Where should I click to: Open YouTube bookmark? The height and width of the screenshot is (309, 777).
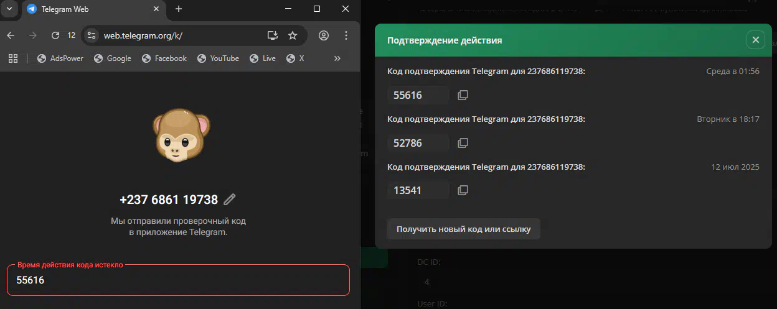click(218, 58)
